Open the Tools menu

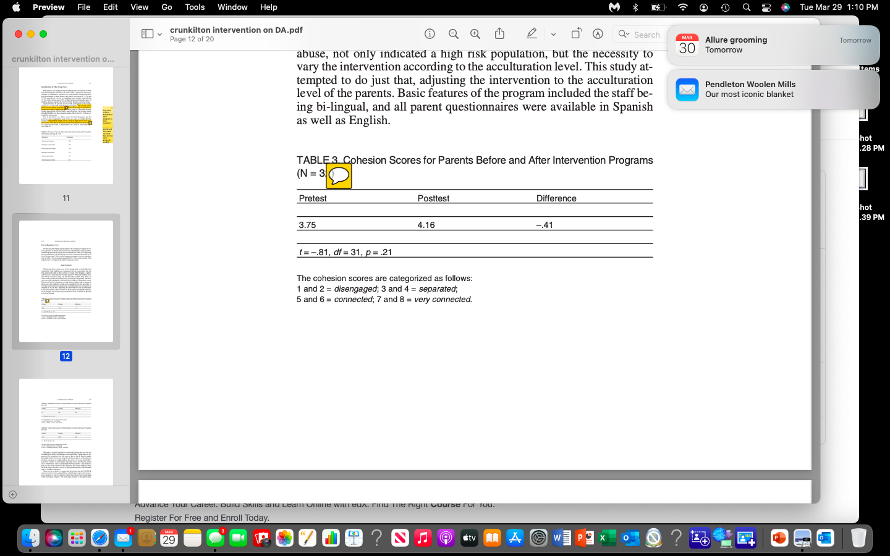click(194, 7)
